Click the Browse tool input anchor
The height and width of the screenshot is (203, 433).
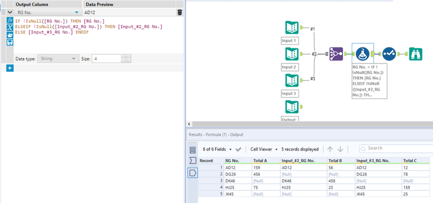[x=406, y=54]
